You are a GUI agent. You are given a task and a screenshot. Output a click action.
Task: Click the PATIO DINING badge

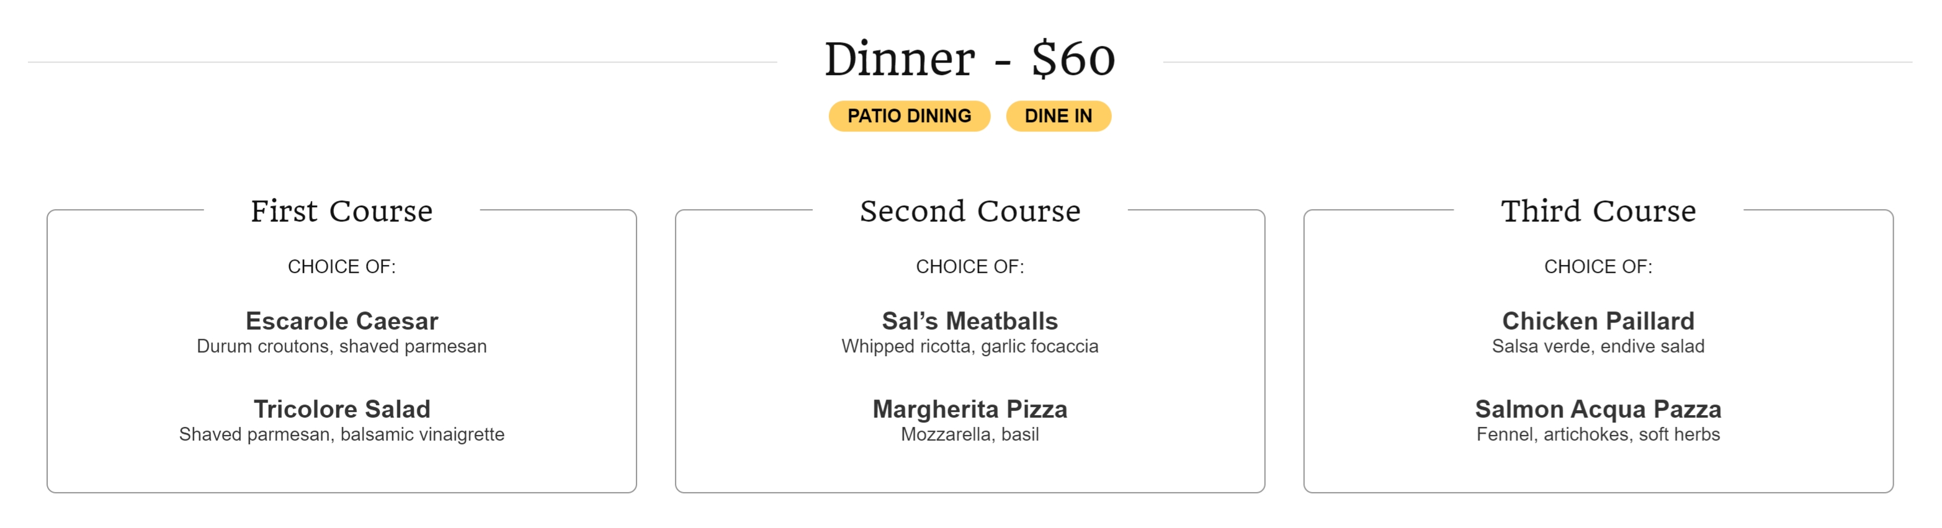point(909,116)
